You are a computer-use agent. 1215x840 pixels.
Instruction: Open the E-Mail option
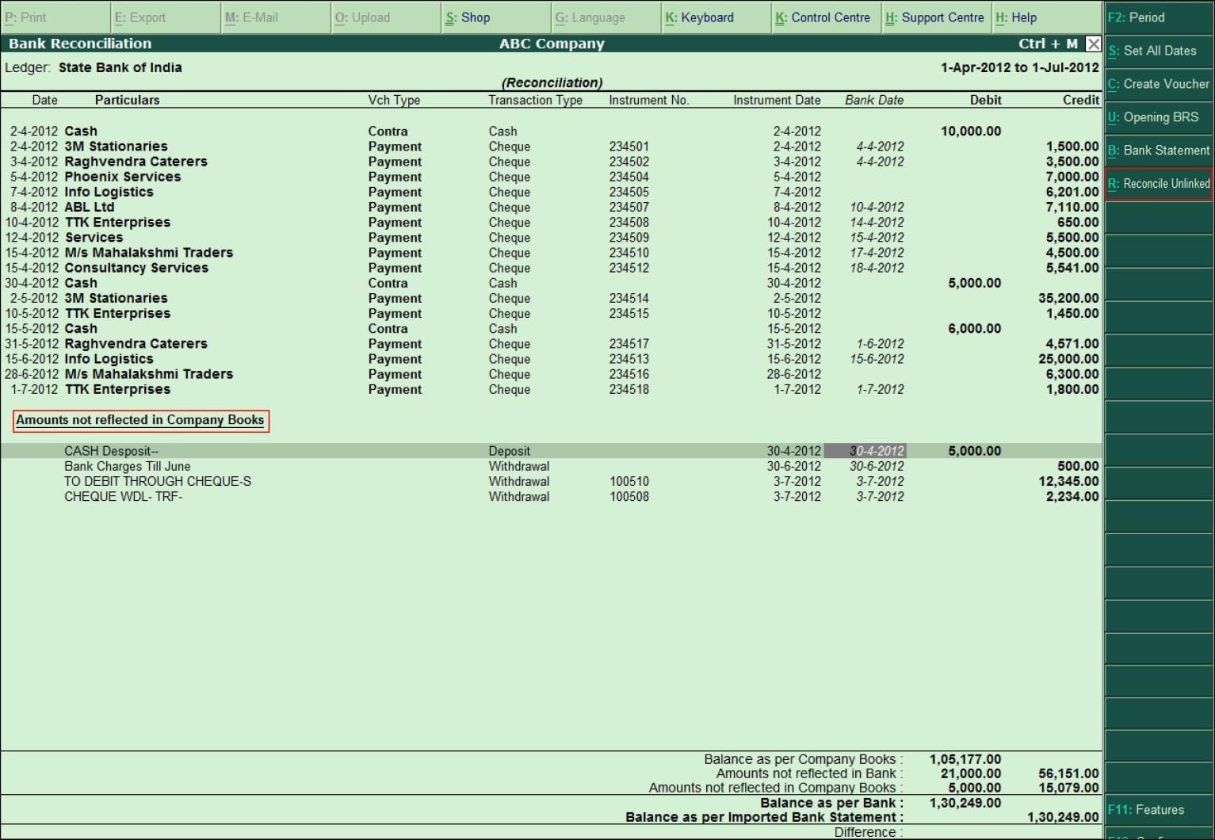coord(275,17)
